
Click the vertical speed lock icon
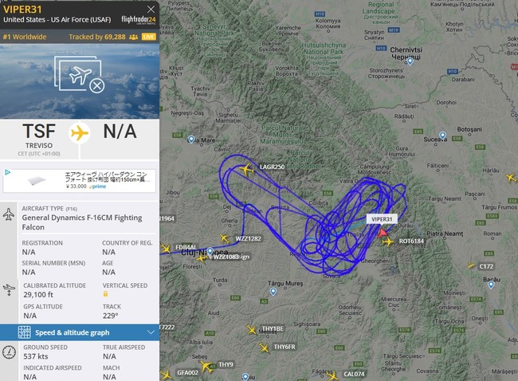(x=105, y=294)
